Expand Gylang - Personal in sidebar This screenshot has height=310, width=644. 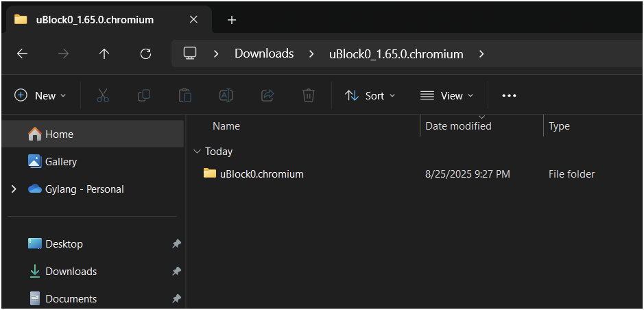point(14,189)
